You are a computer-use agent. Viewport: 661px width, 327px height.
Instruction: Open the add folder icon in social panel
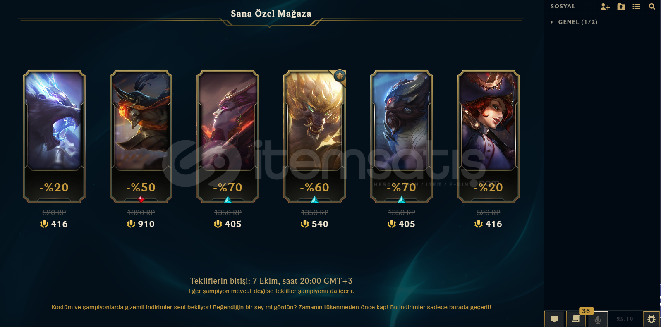[x=621, y=7]
